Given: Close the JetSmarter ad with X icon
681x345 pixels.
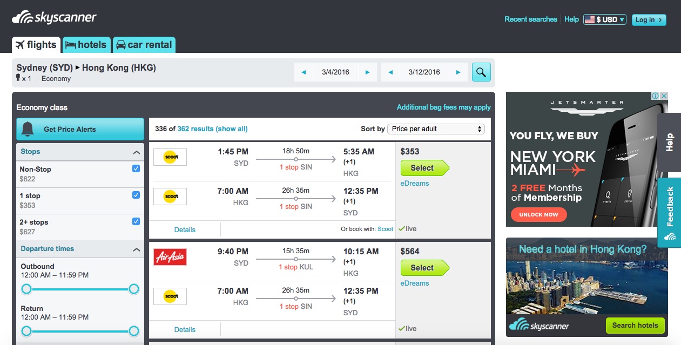Looking at the screenshot, I should pos(664,96).
